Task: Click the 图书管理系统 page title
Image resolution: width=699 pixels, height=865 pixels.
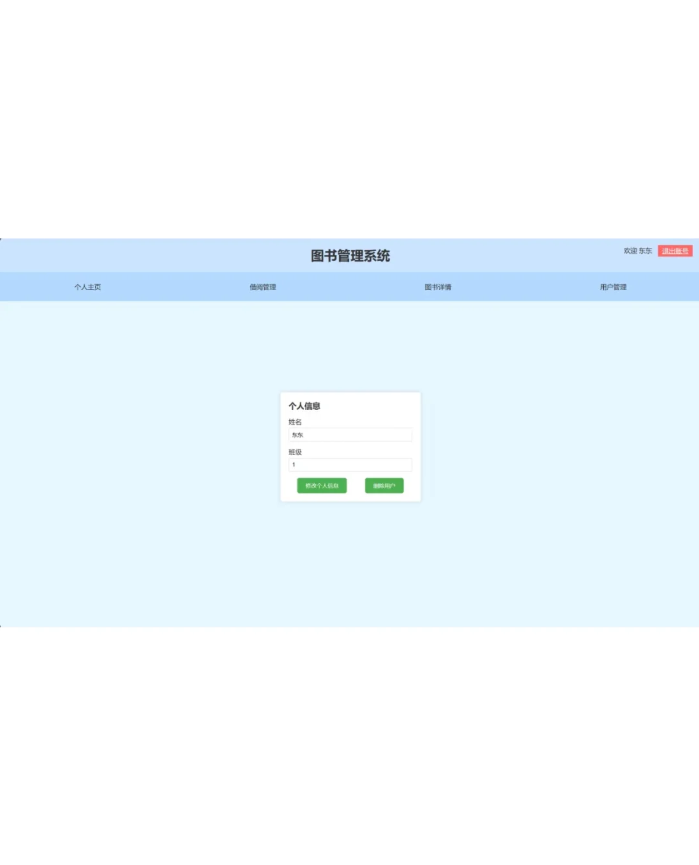Action: (349, 256)
